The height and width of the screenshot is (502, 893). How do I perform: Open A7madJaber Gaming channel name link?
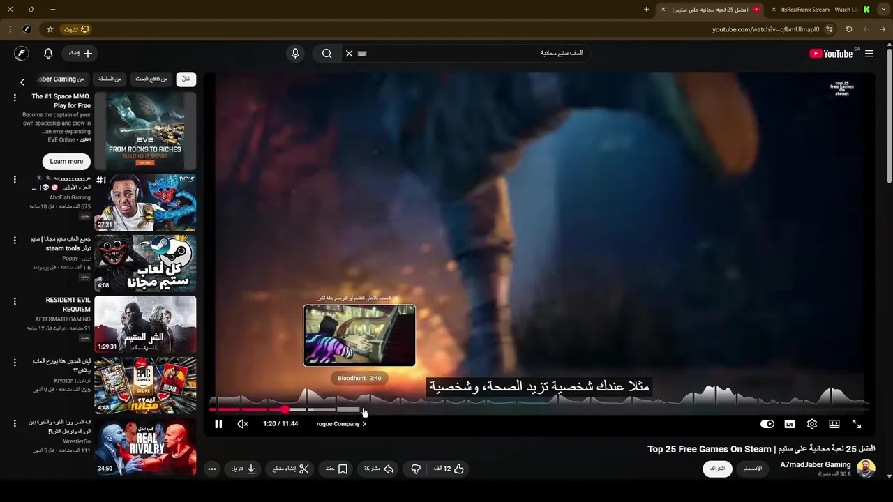pos(816,464)
